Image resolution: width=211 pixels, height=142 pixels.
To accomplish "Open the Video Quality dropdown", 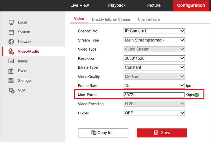I will (x=154, y=77).
